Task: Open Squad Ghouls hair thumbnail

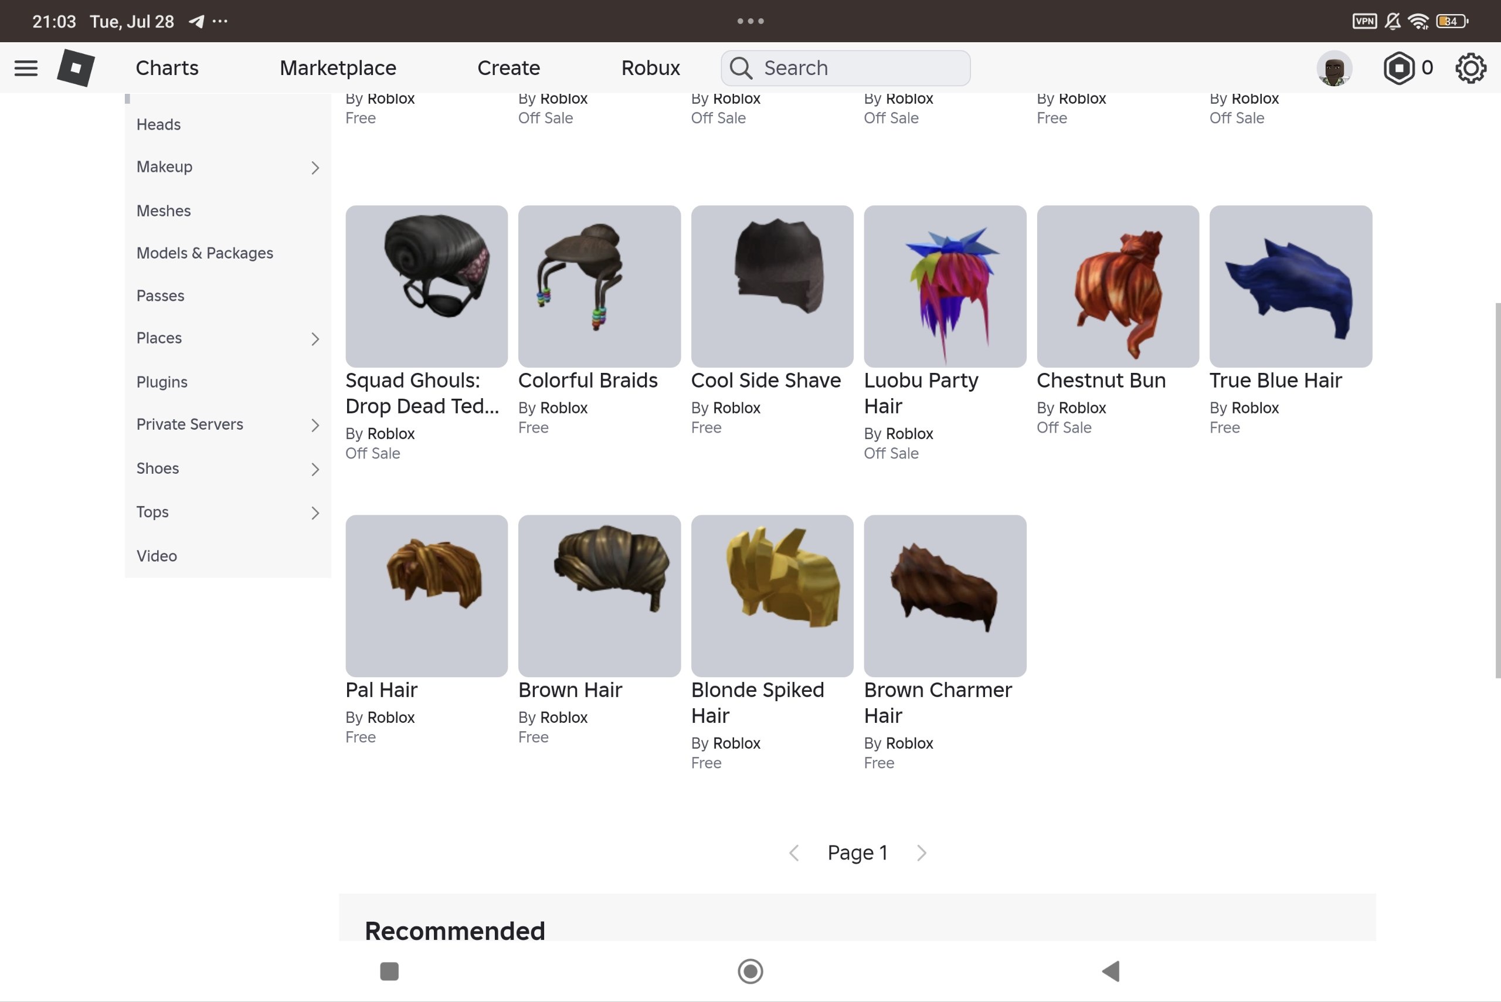Action: [x=426, y=286]
